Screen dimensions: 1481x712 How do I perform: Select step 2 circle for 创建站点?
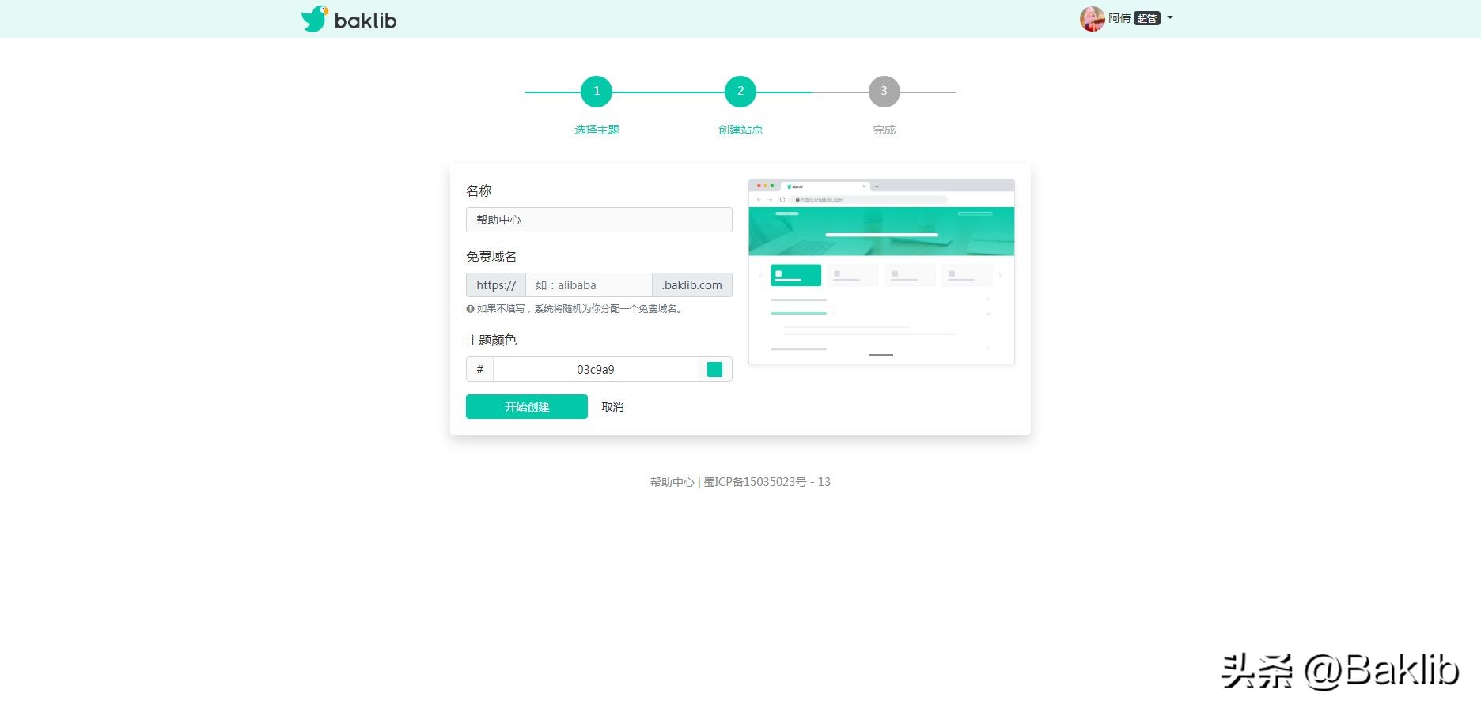tap(740, 91)
